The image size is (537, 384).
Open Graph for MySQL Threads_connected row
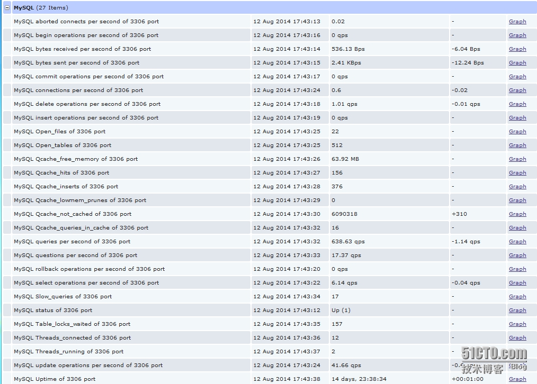517,338
